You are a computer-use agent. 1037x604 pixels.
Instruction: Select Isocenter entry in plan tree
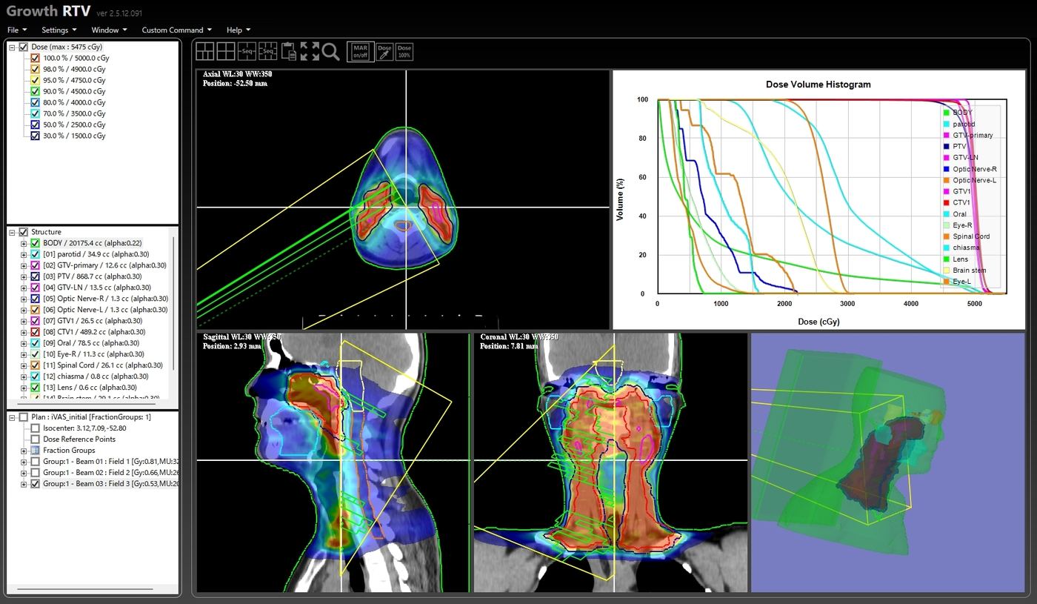(x=84, y=428)
